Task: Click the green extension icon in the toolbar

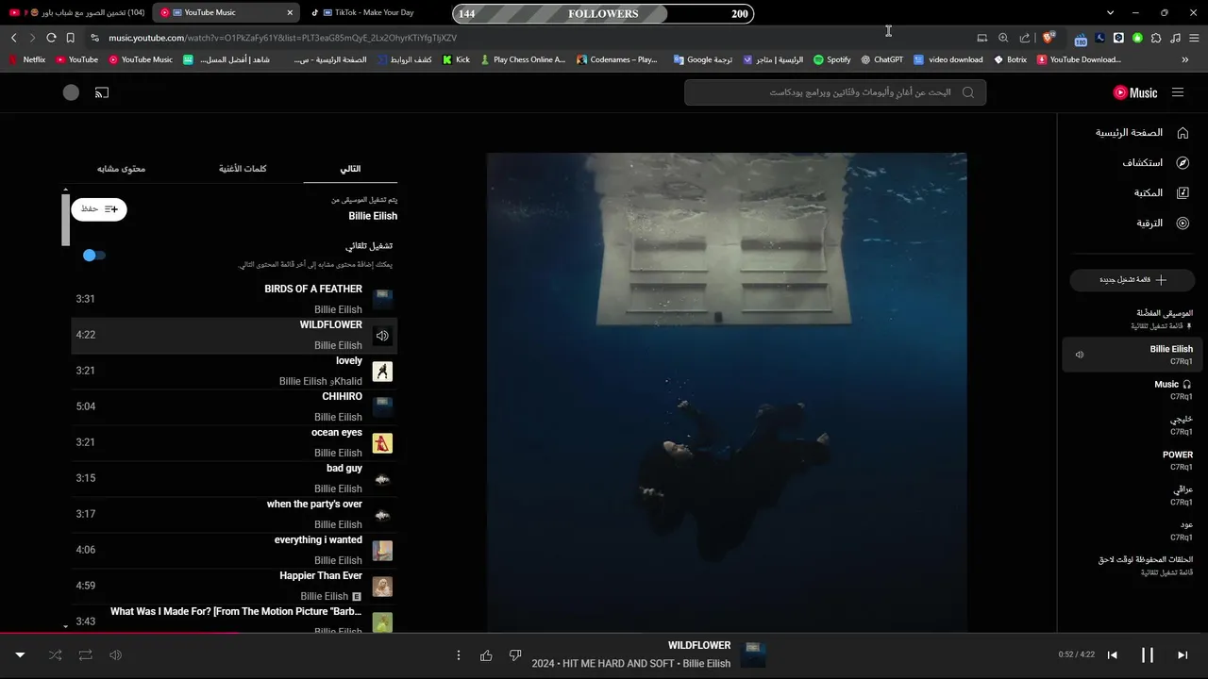Action: click(x=1137, y=38)
